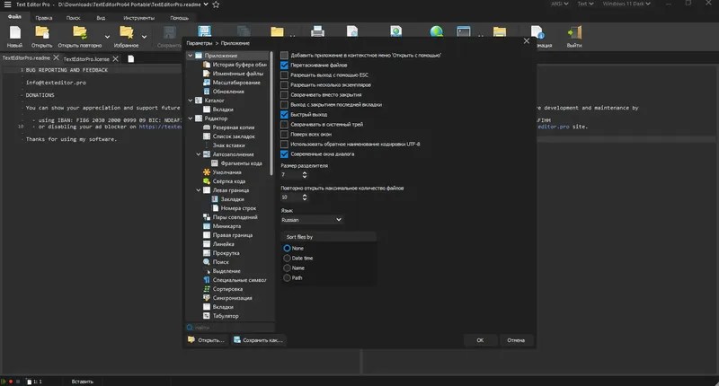Click the new tab document icon
This screenshot has width=719, height=386.
coord(130,58)
